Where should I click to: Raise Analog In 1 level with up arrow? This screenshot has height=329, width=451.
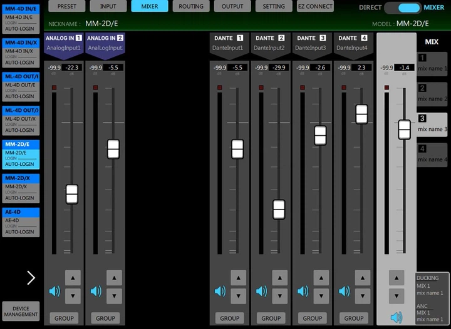click(73, 278)
